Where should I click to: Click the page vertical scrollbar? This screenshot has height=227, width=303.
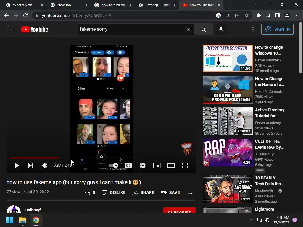[x=301, y=48]
